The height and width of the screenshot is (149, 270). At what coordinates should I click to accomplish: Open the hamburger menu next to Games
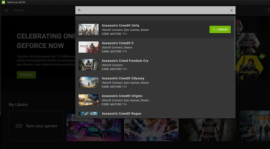point(6,11)
